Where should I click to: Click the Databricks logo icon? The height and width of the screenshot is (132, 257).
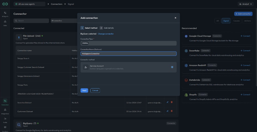[186, 80]
